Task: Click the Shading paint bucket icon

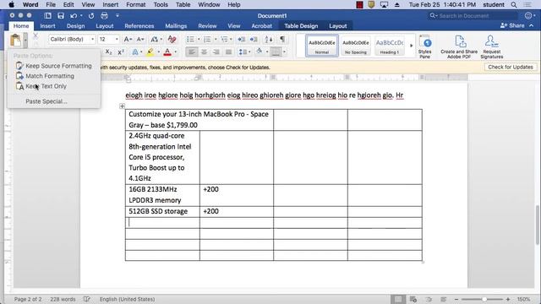Action: [x=260, y=52]
